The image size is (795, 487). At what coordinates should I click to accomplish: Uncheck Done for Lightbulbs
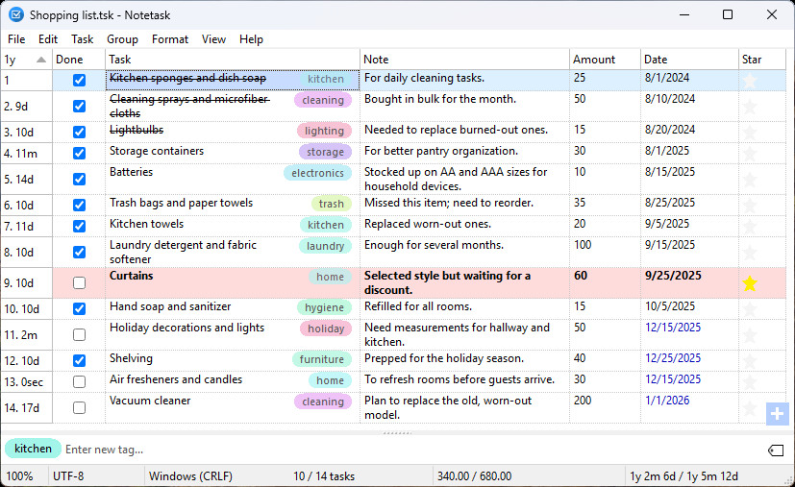pos(79,133)
